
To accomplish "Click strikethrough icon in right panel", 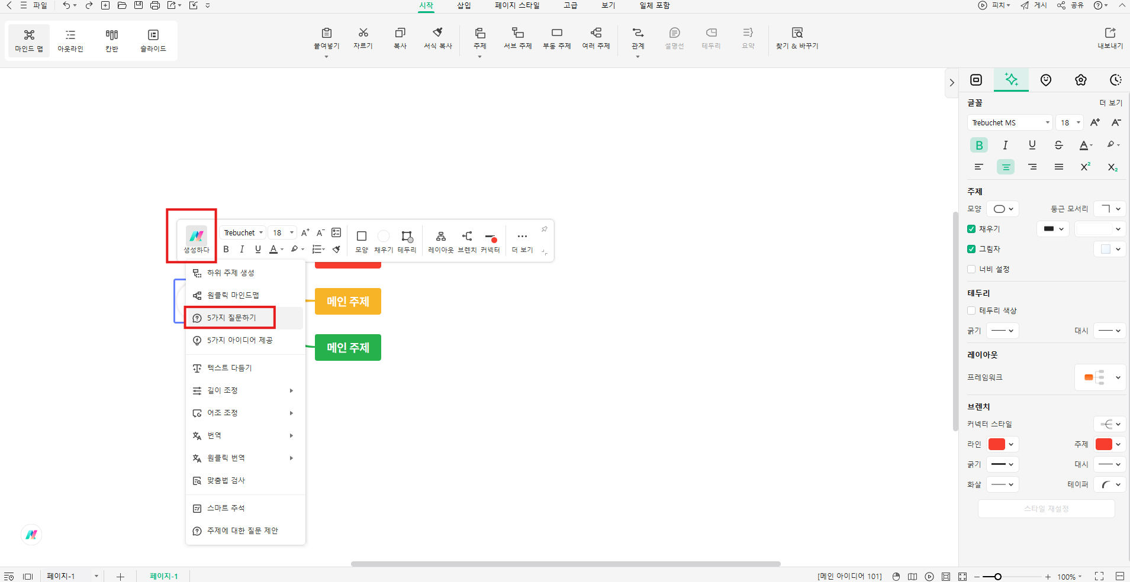I will click(x=1058, y=145).
